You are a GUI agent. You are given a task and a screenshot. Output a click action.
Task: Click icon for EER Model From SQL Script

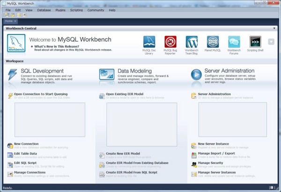click(102, 174)
